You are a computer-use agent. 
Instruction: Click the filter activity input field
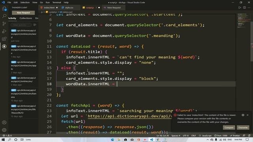21,25
